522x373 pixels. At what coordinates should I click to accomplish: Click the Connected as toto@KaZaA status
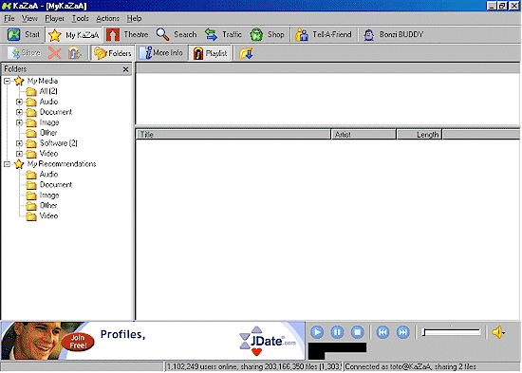[410, 366]
